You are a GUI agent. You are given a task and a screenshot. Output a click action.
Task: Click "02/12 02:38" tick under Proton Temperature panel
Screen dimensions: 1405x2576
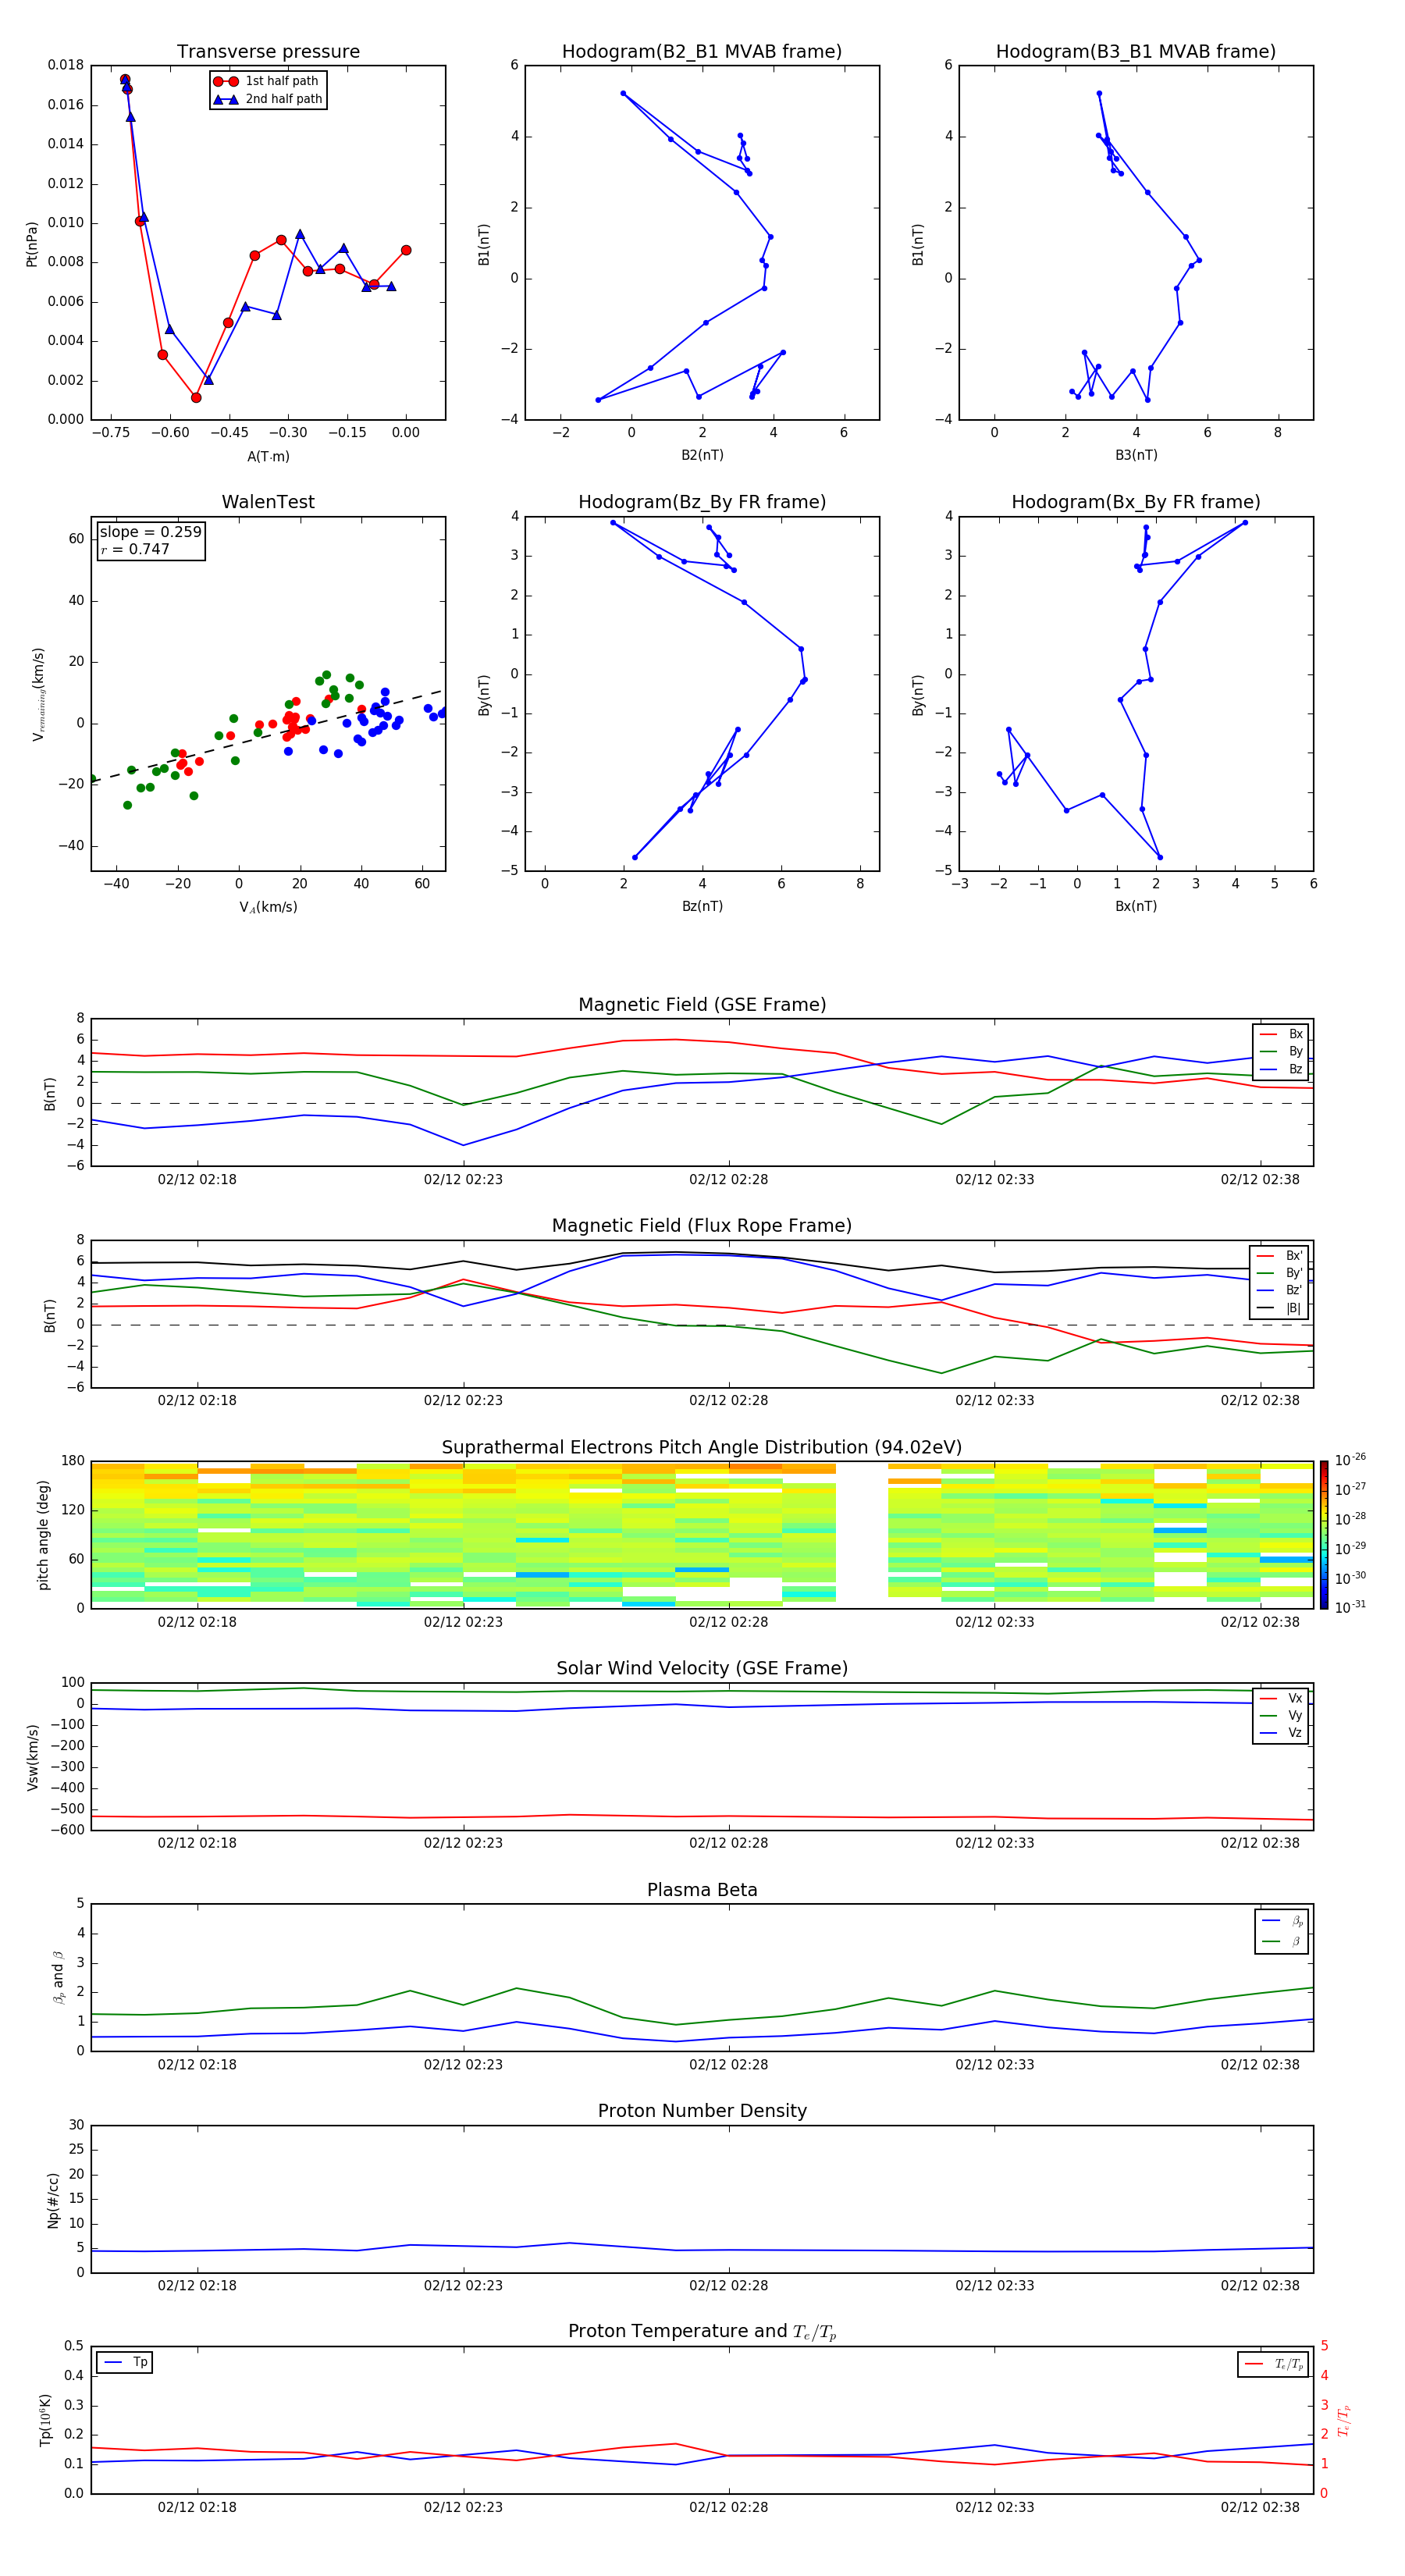pyautogui.click(x=1260, y=2507)
